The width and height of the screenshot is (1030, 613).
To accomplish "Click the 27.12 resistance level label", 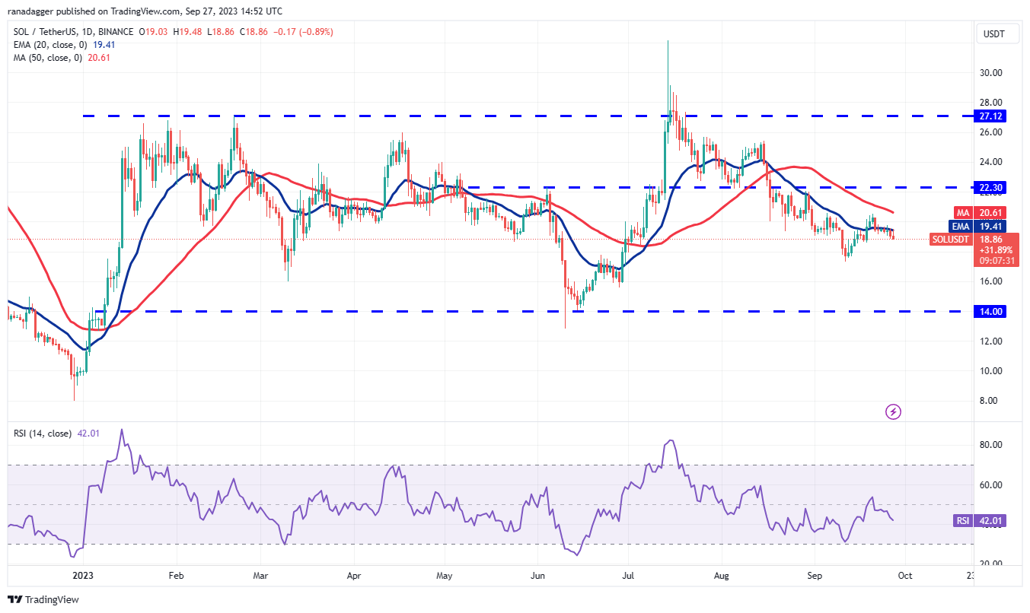I will point(989,116).
